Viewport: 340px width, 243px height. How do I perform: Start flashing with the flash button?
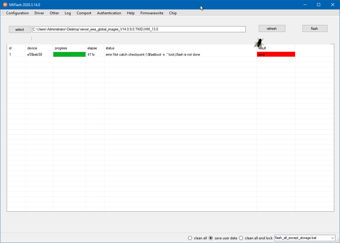315,29
